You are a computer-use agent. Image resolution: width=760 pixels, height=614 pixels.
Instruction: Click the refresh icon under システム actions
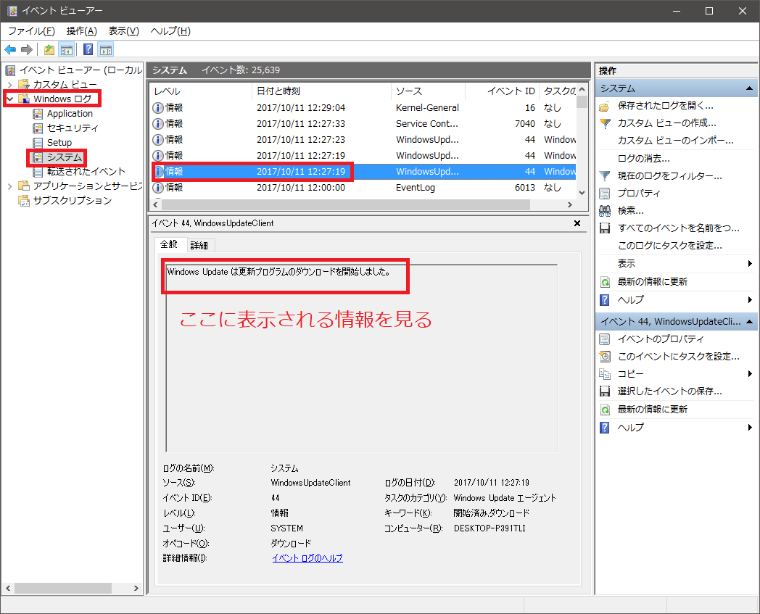click(x=605, y=282)
